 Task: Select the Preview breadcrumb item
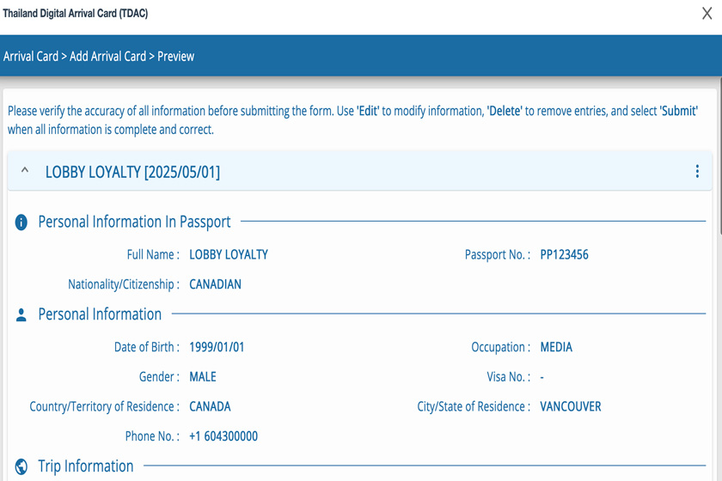click(176, 57)
